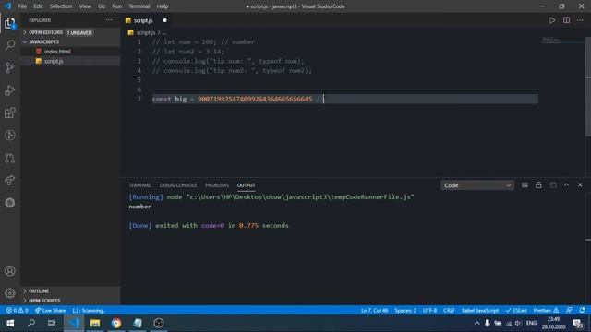Open the Explorer view in activity bar
Image resolution: width=591 pixels, height=332 pixels.
[x=10, y=23]
